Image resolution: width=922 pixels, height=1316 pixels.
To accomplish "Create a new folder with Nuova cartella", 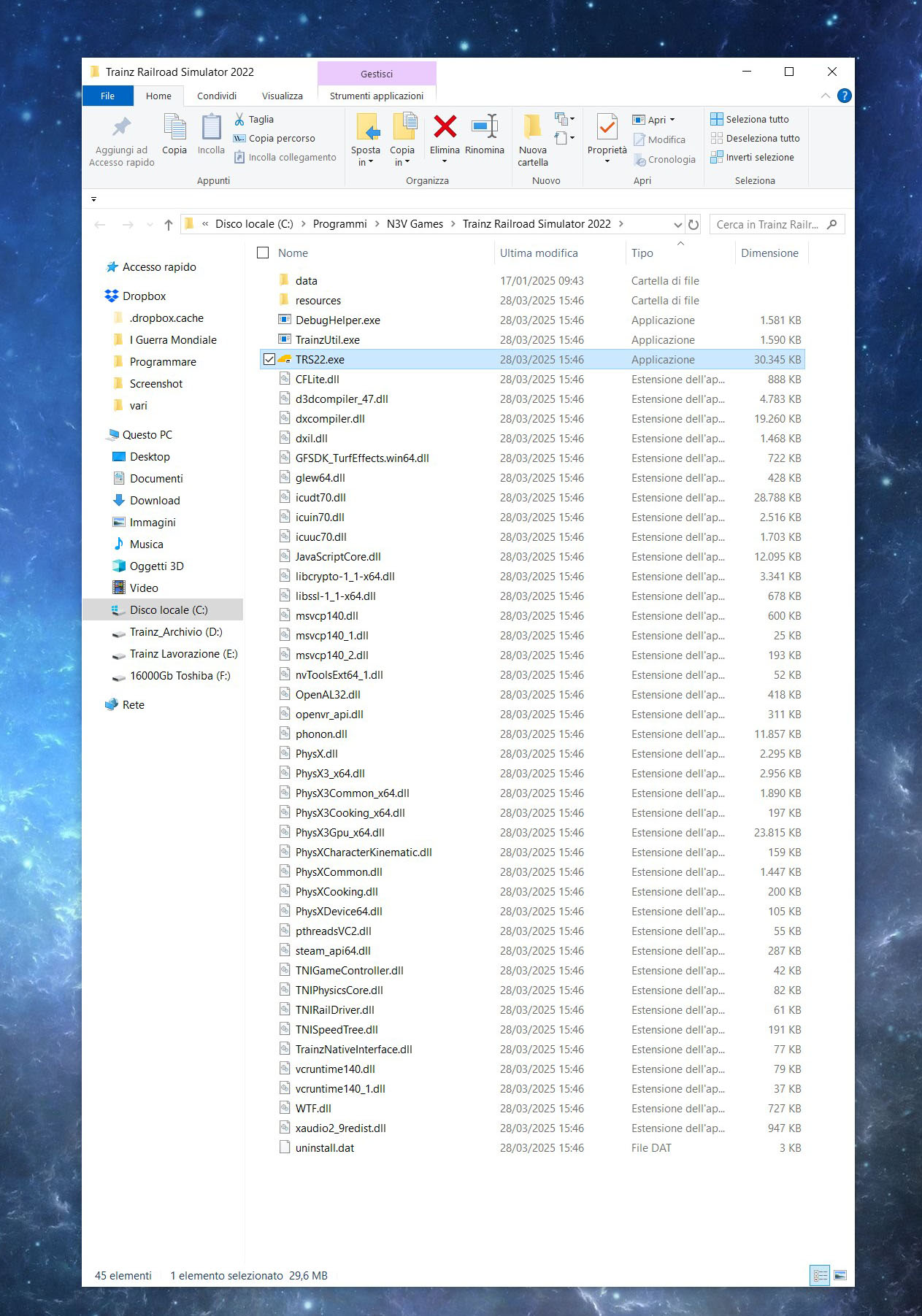I will coord(533,139).
